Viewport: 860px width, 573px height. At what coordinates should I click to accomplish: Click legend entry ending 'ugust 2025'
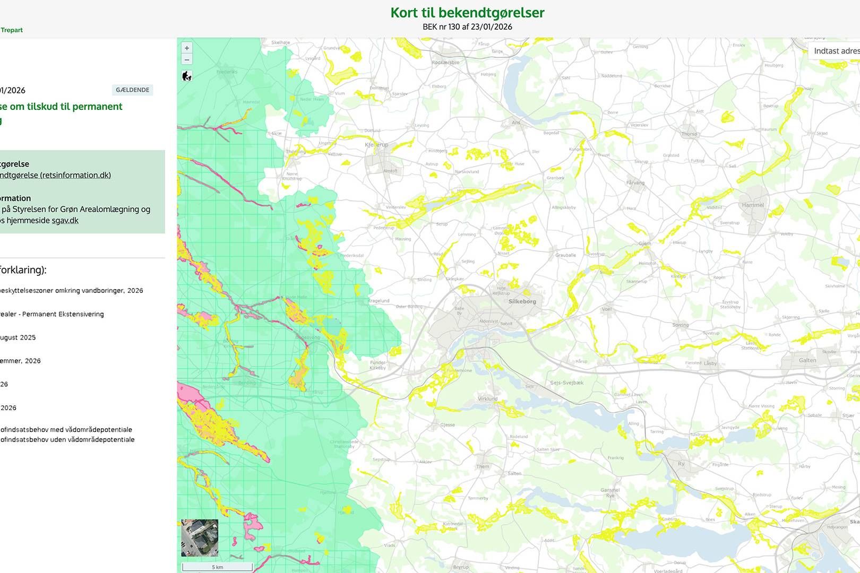18,337
